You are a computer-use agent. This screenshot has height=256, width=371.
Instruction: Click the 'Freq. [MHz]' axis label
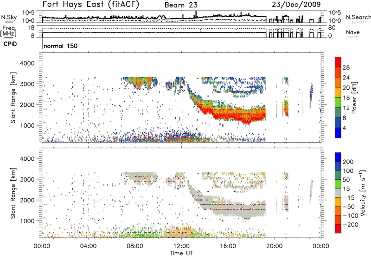pyautogui.click(x=8, y=31)
